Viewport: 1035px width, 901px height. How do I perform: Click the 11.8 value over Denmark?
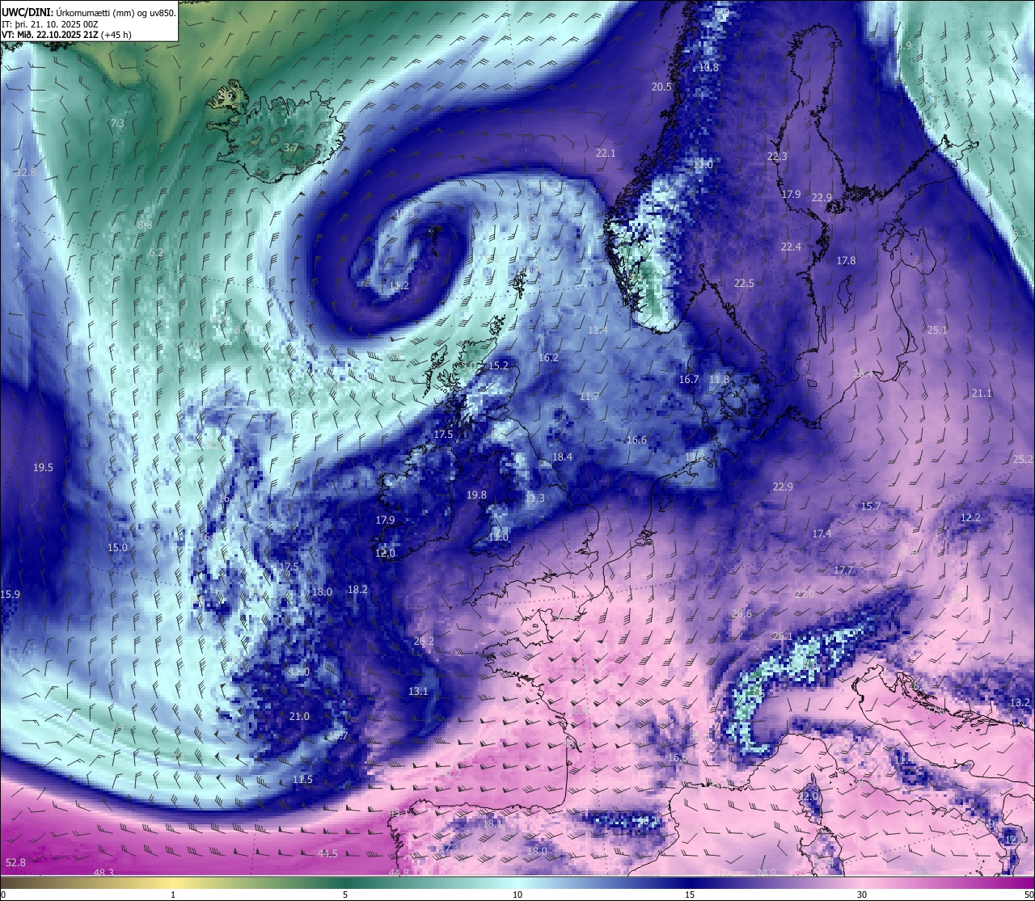click(x=719, y=380)
